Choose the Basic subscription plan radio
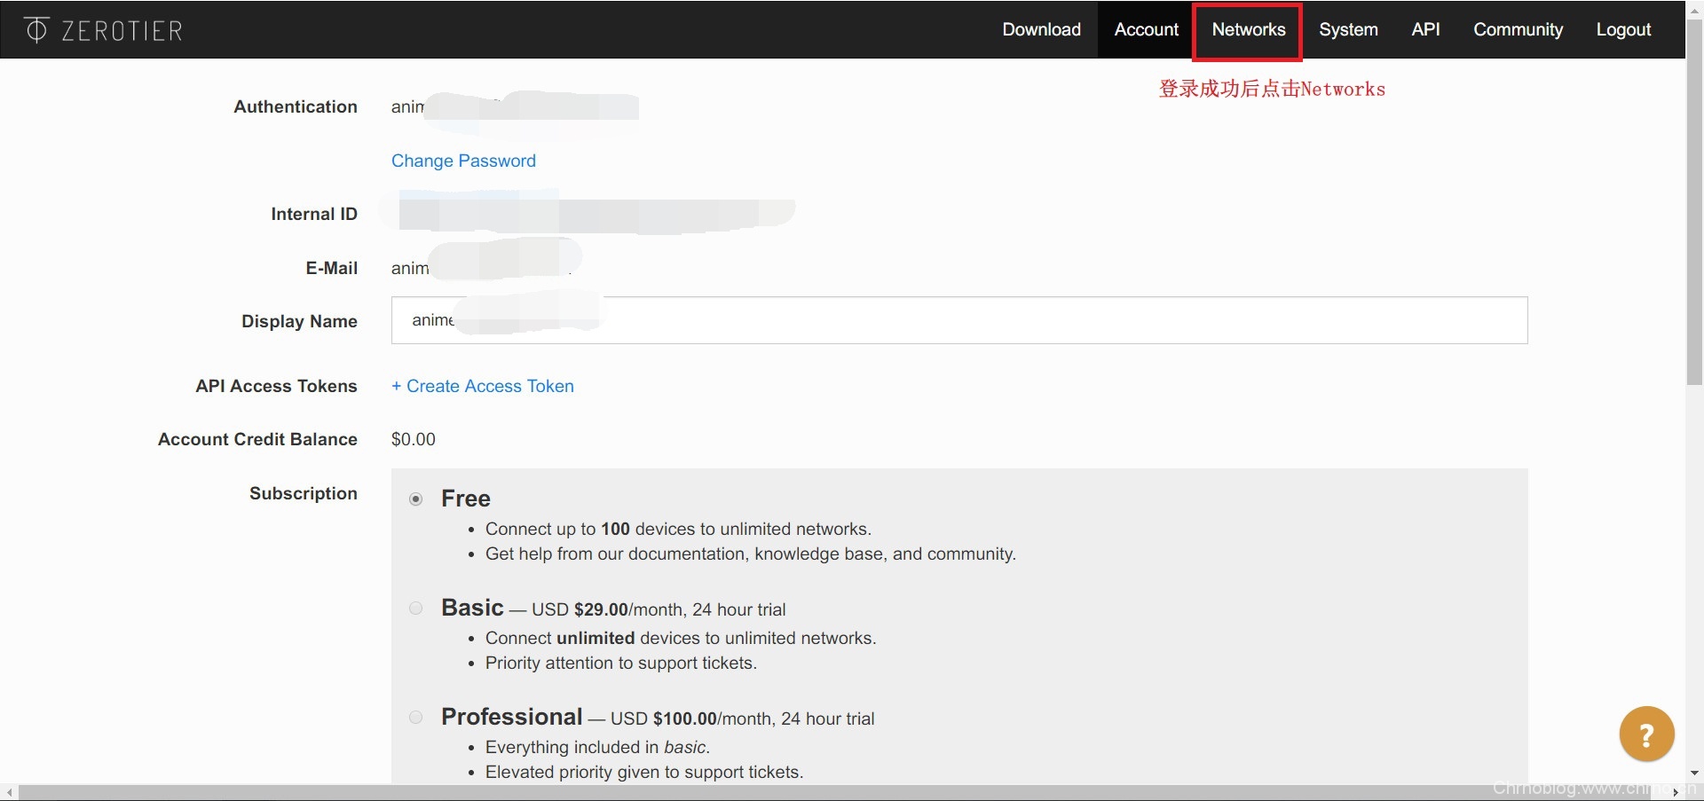The image size is (1704, 801). coord(415,609)
